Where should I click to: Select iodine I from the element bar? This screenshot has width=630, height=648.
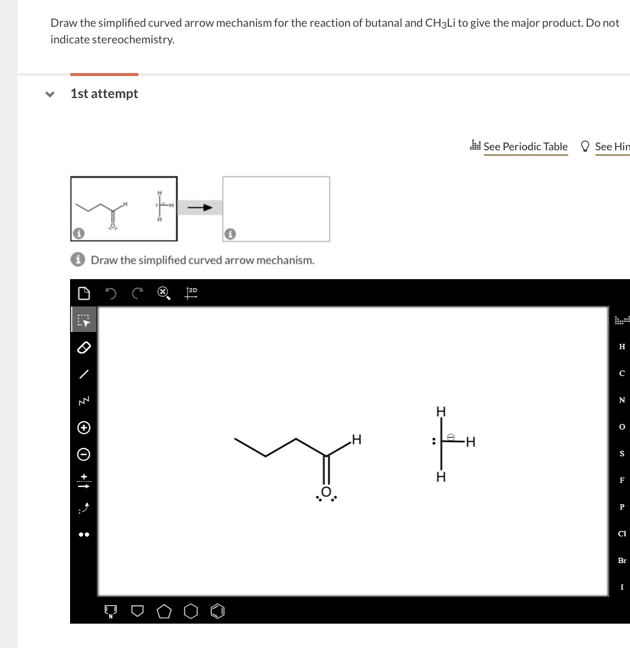point(622,587)
